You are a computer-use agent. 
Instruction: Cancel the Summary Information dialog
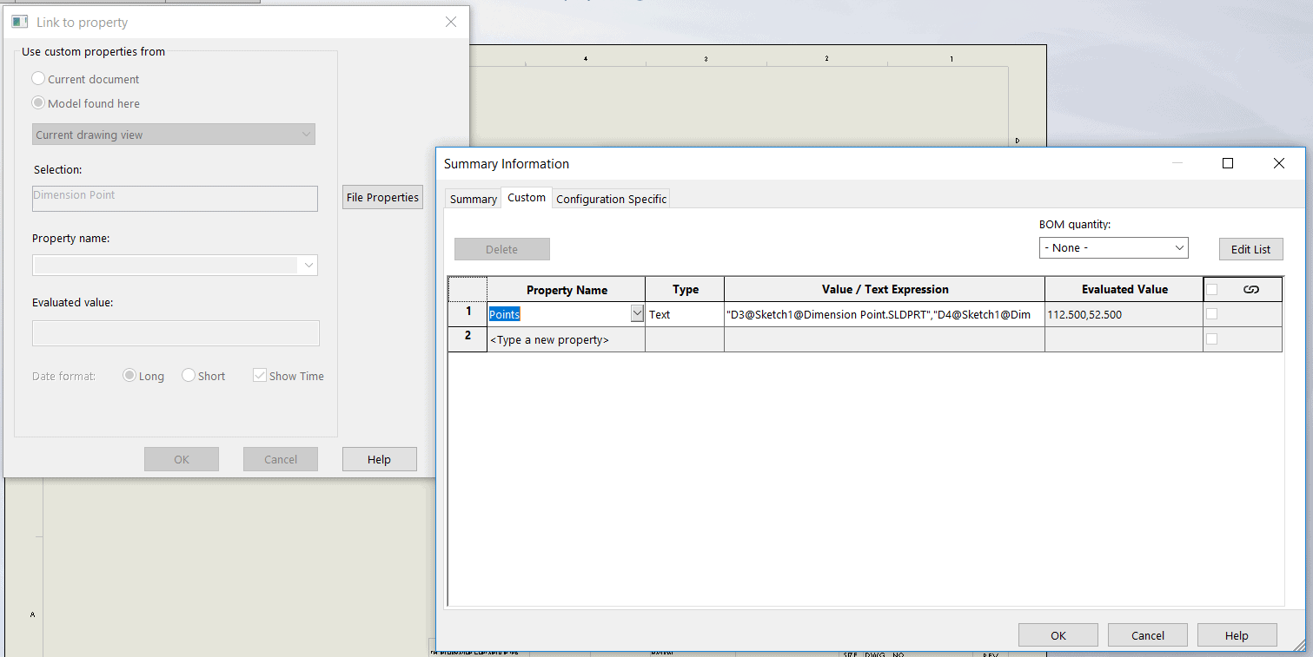coord(1148,635)
